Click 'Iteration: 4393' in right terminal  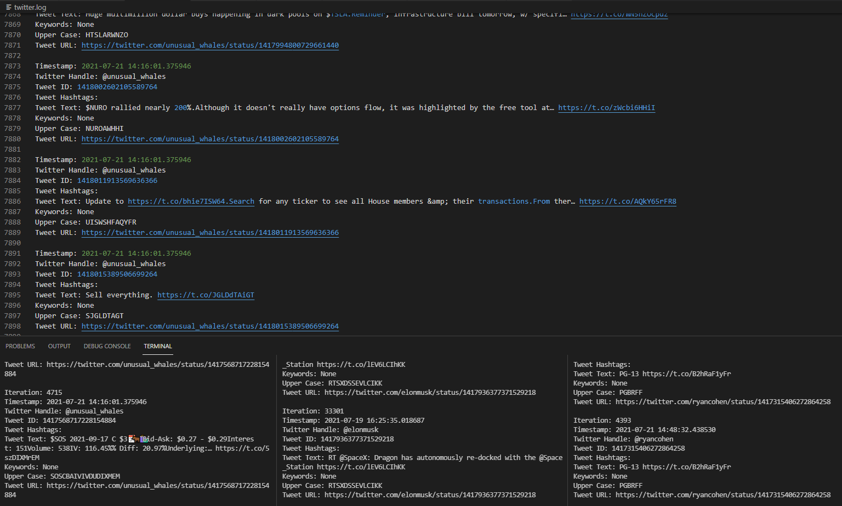point(602,421)
